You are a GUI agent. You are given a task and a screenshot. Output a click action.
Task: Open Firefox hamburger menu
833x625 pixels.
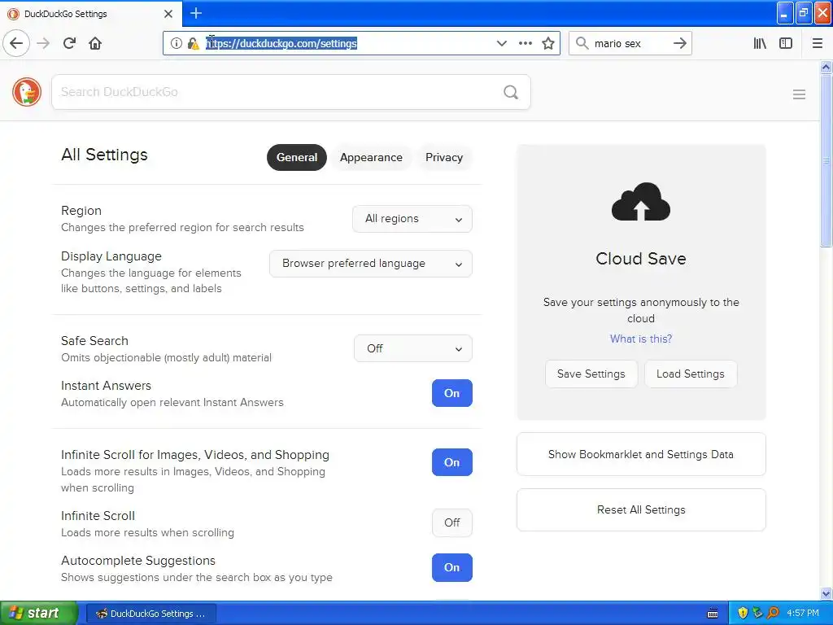click(818, 43)
